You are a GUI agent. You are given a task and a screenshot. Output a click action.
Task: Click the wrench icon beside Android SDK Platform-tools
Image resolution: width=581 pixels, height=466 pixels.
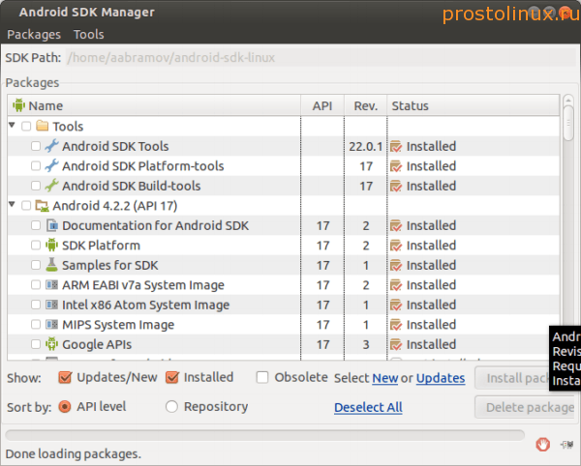(x=51, y=165)
